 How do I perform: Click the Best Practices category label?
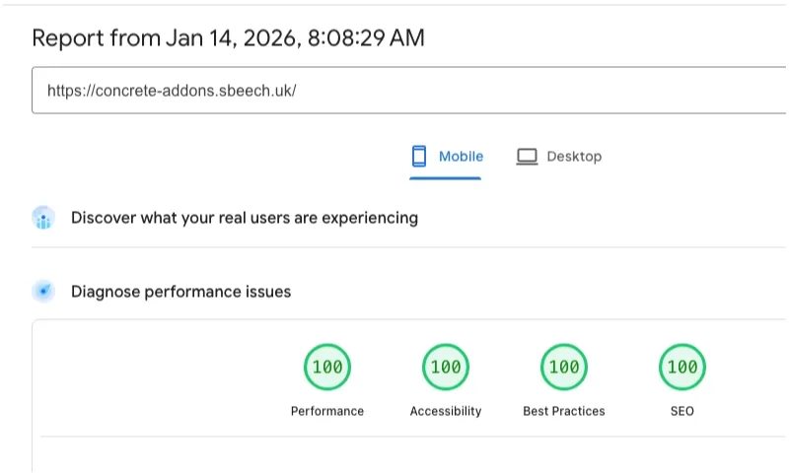click(x=564, y=411)
